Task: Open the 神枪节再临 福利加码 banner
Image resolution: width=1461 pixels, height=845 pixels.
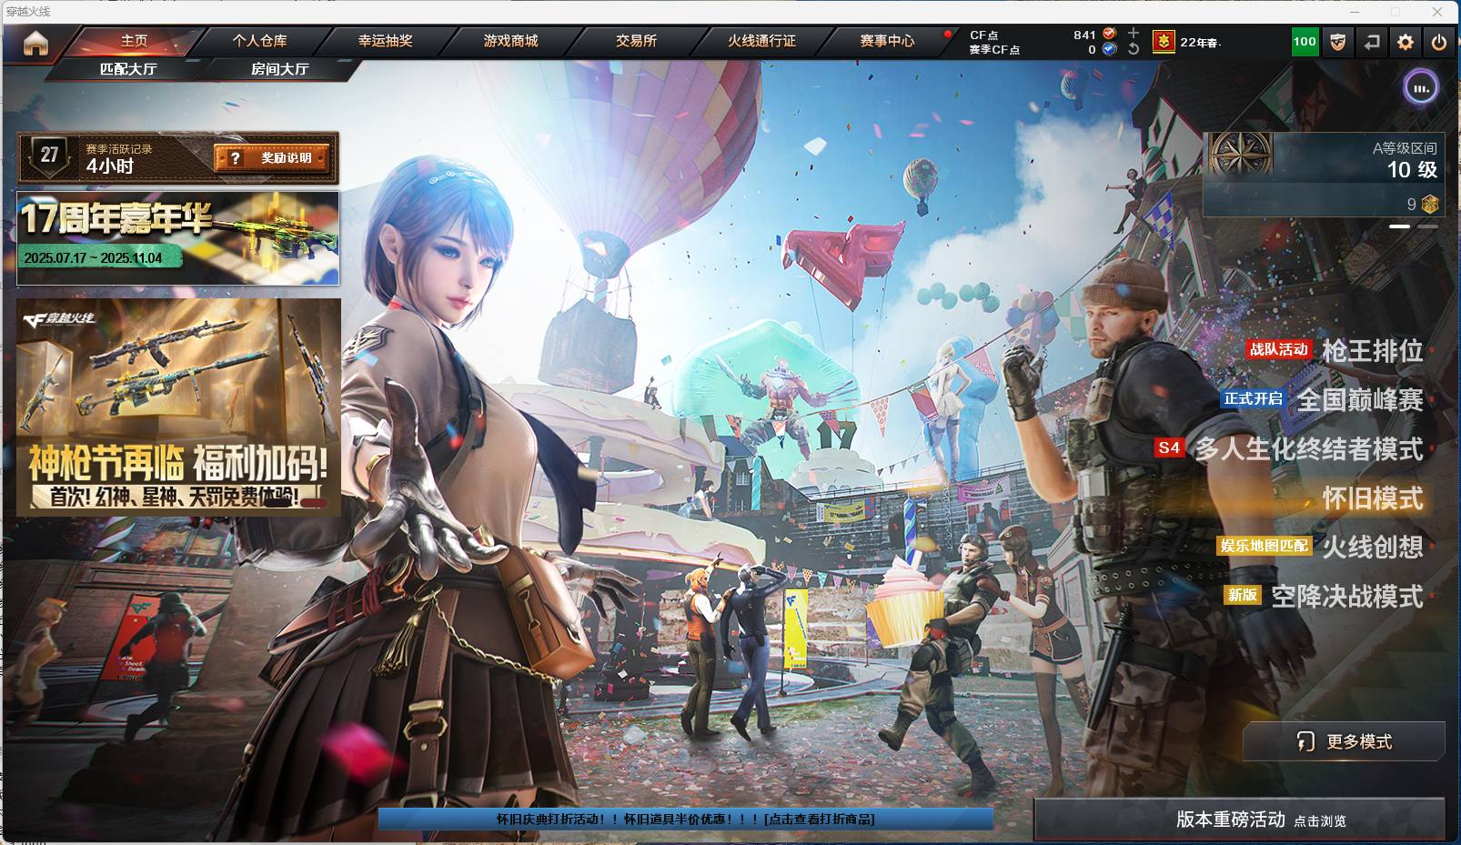Action: (178, 407)
